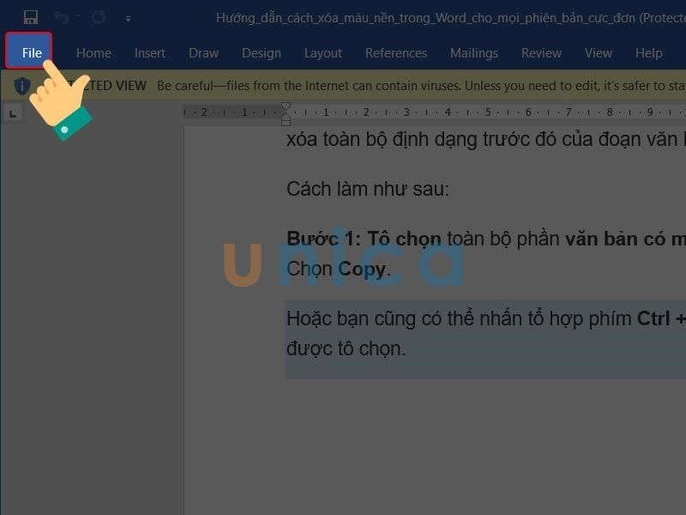
Task: Open the File menu
Action: pyautogui.click(x=29, y=52)
